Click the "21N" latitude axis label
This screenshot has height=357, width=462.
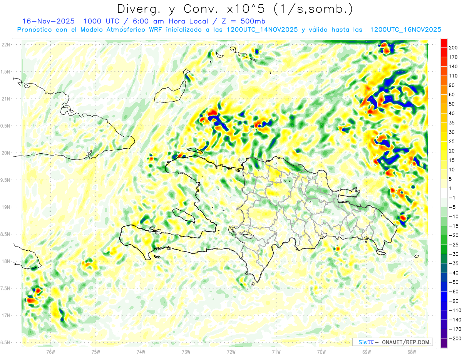tap(6, 99)
